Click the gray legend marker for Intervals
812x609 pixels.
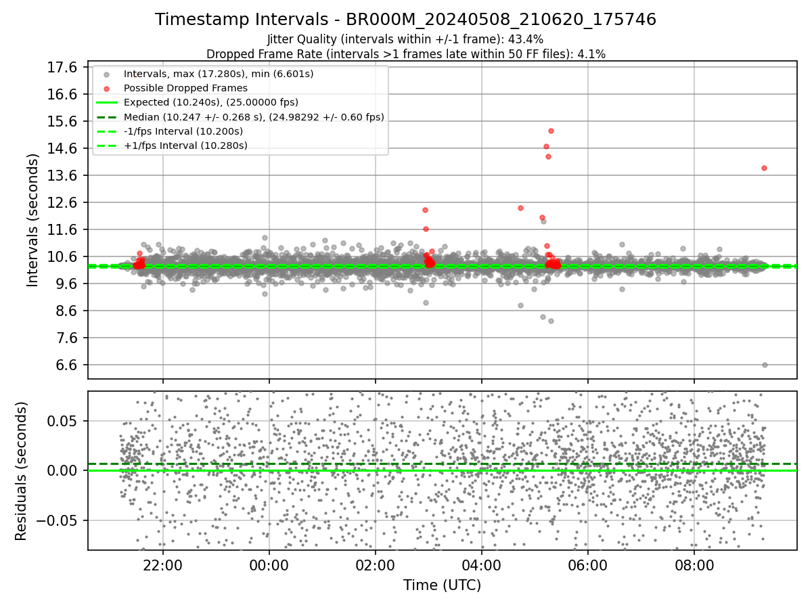[x=106, y=74]
